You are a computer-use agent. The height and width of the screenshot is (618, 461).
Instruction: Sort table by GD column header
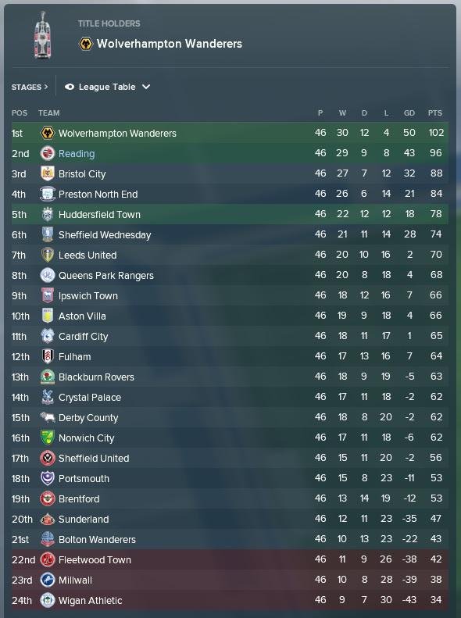pyautogui.click(x=409, y=113)
